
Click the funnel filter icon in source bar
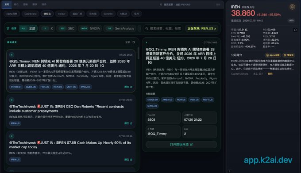pos(8,28)
